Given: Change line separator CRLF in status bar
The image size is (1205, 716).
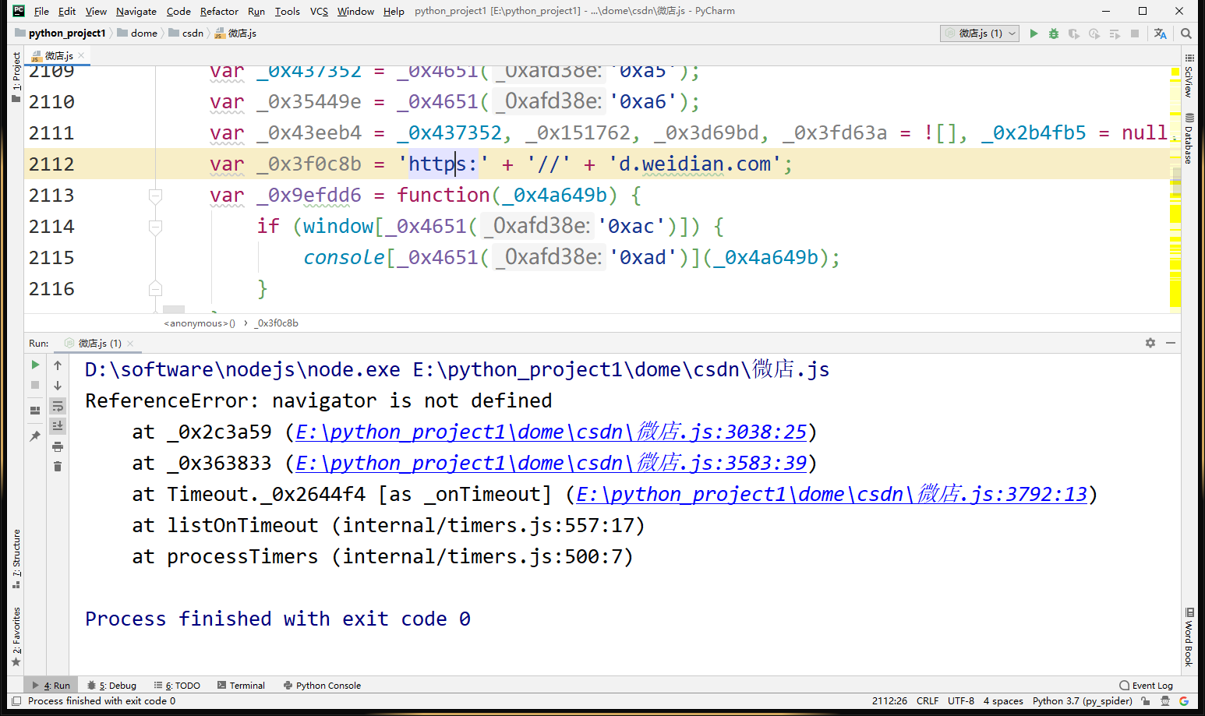Looking at the screenshot, I should click(928, 701).
